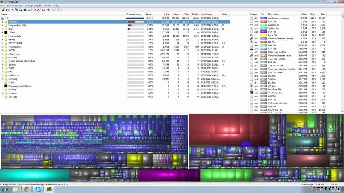
Task: Sort by the Name column header
Action: 62,14
